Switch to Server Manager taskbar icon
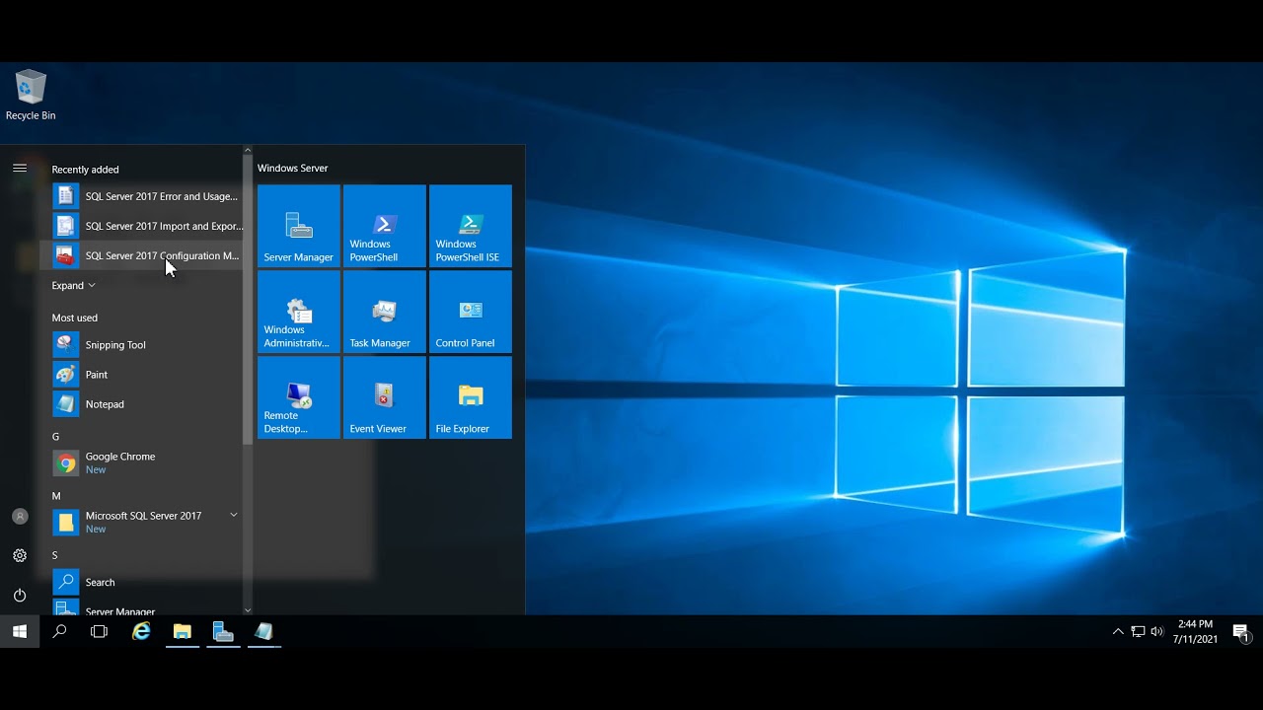 (x=223, y=631)
